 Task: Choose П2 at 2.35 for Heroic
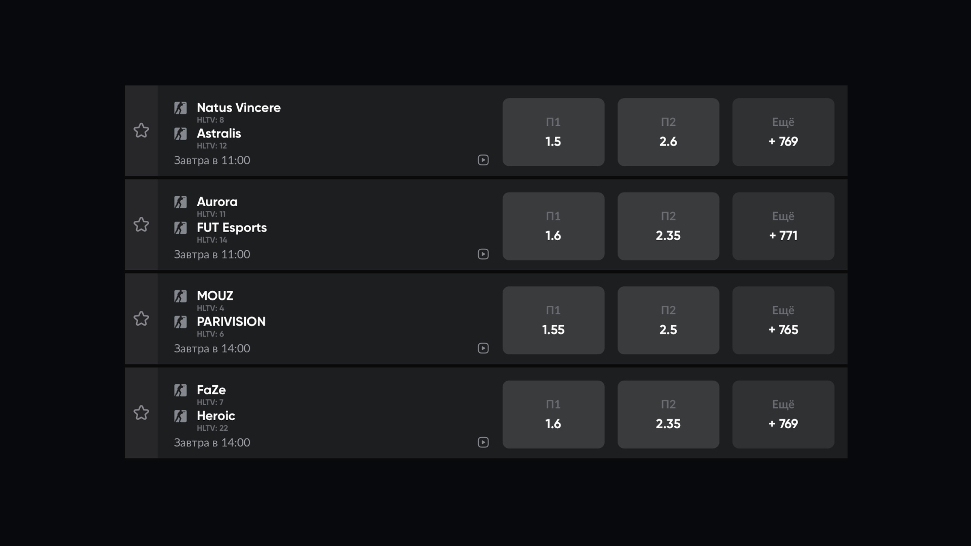coord(668,414)
